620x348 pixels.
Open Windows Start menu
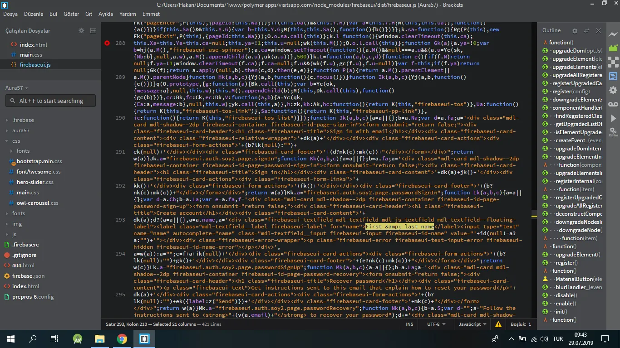[x=11, y=338]
